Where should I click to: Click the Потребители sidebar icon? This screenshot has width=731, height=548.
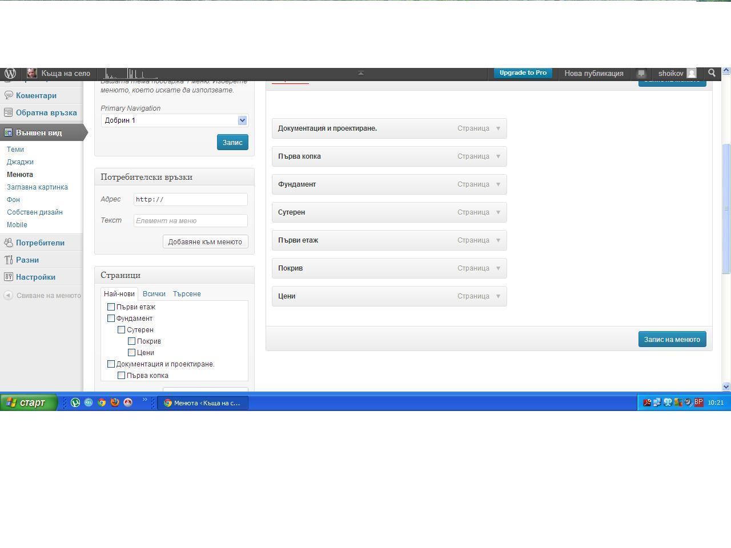9,243
